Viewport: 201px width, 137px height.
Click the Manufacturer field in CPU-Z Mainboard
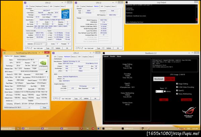pyautogui.click(x=80, y=61)
